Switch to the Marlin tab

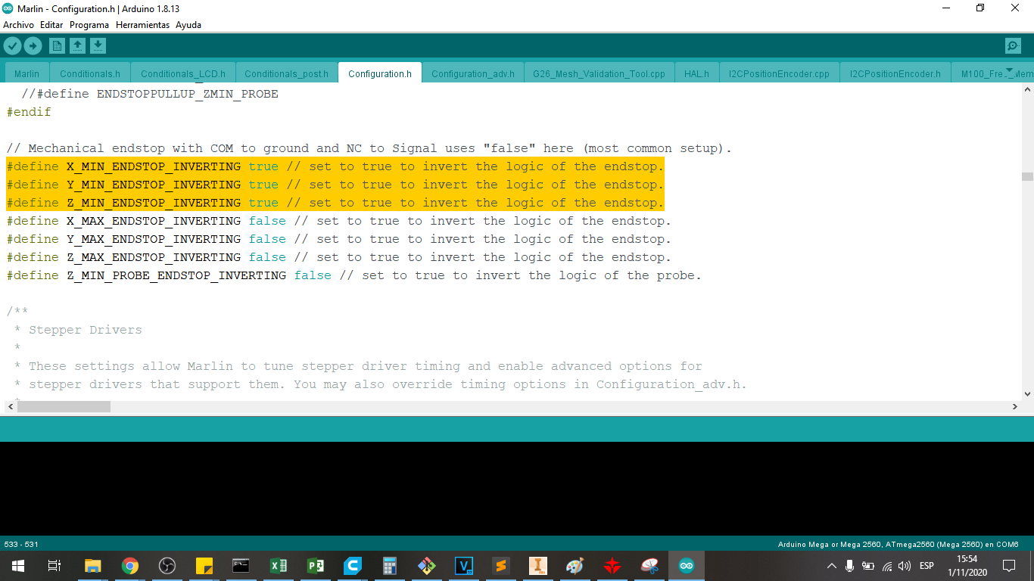[x=26, y=73]
